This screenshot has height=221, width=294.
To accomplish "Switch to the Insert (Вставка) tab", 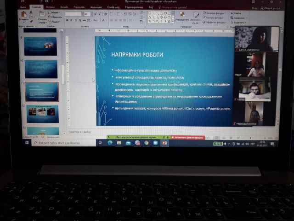I will [51, 7].
